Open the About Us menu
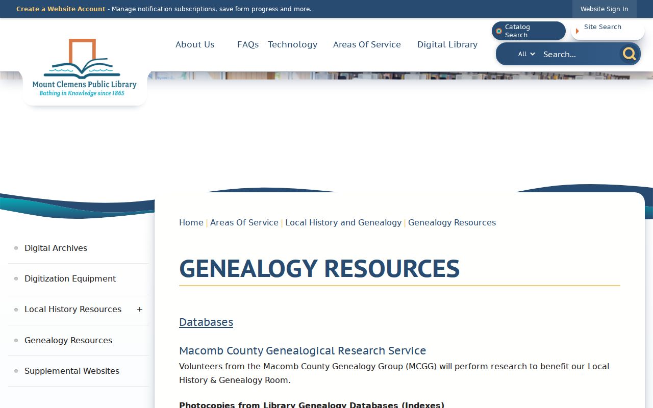This screenshot has width=653, height=408. (x=195, y=44)
